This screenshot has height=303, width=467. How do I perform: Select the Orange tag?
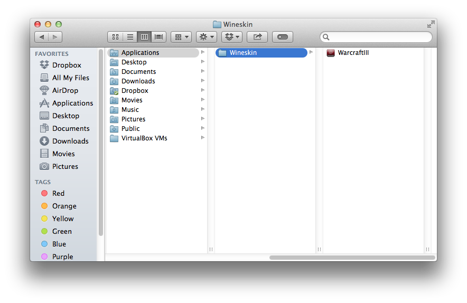[59, 206]
